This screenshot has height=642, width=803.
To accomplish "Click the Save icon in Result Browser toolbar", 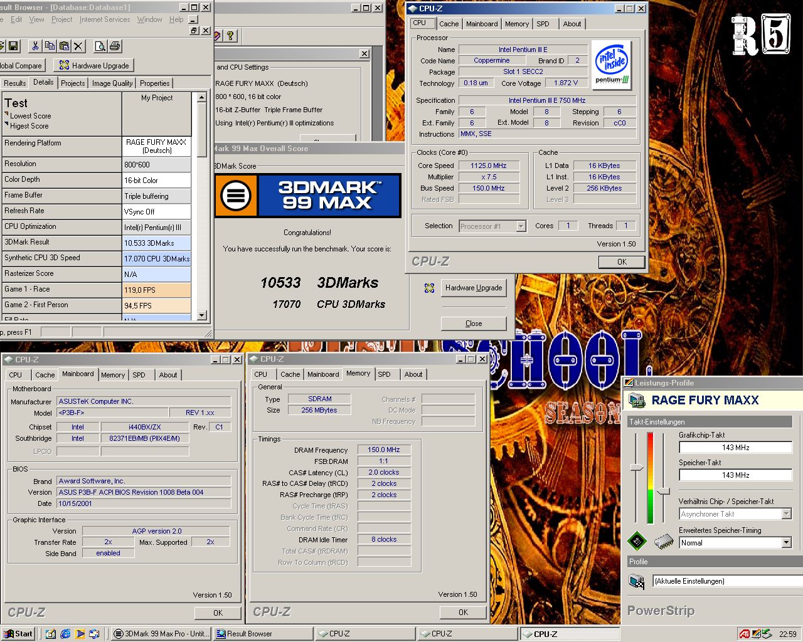I will point(14,46).
